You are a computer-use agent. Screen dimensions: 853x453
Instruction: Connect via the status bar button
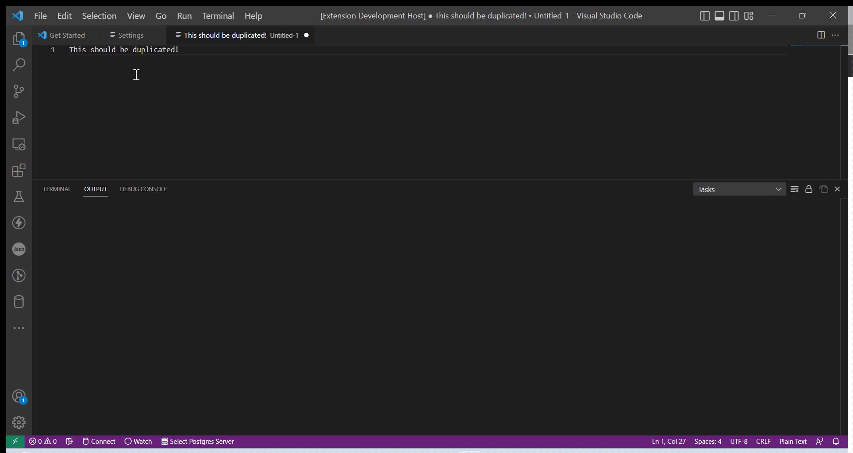pyautogui.click(x=98, y=441)
